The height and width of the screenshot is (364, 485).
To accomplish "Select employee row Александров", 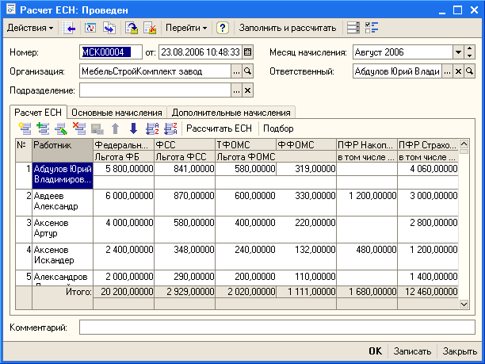I will 63,278.
